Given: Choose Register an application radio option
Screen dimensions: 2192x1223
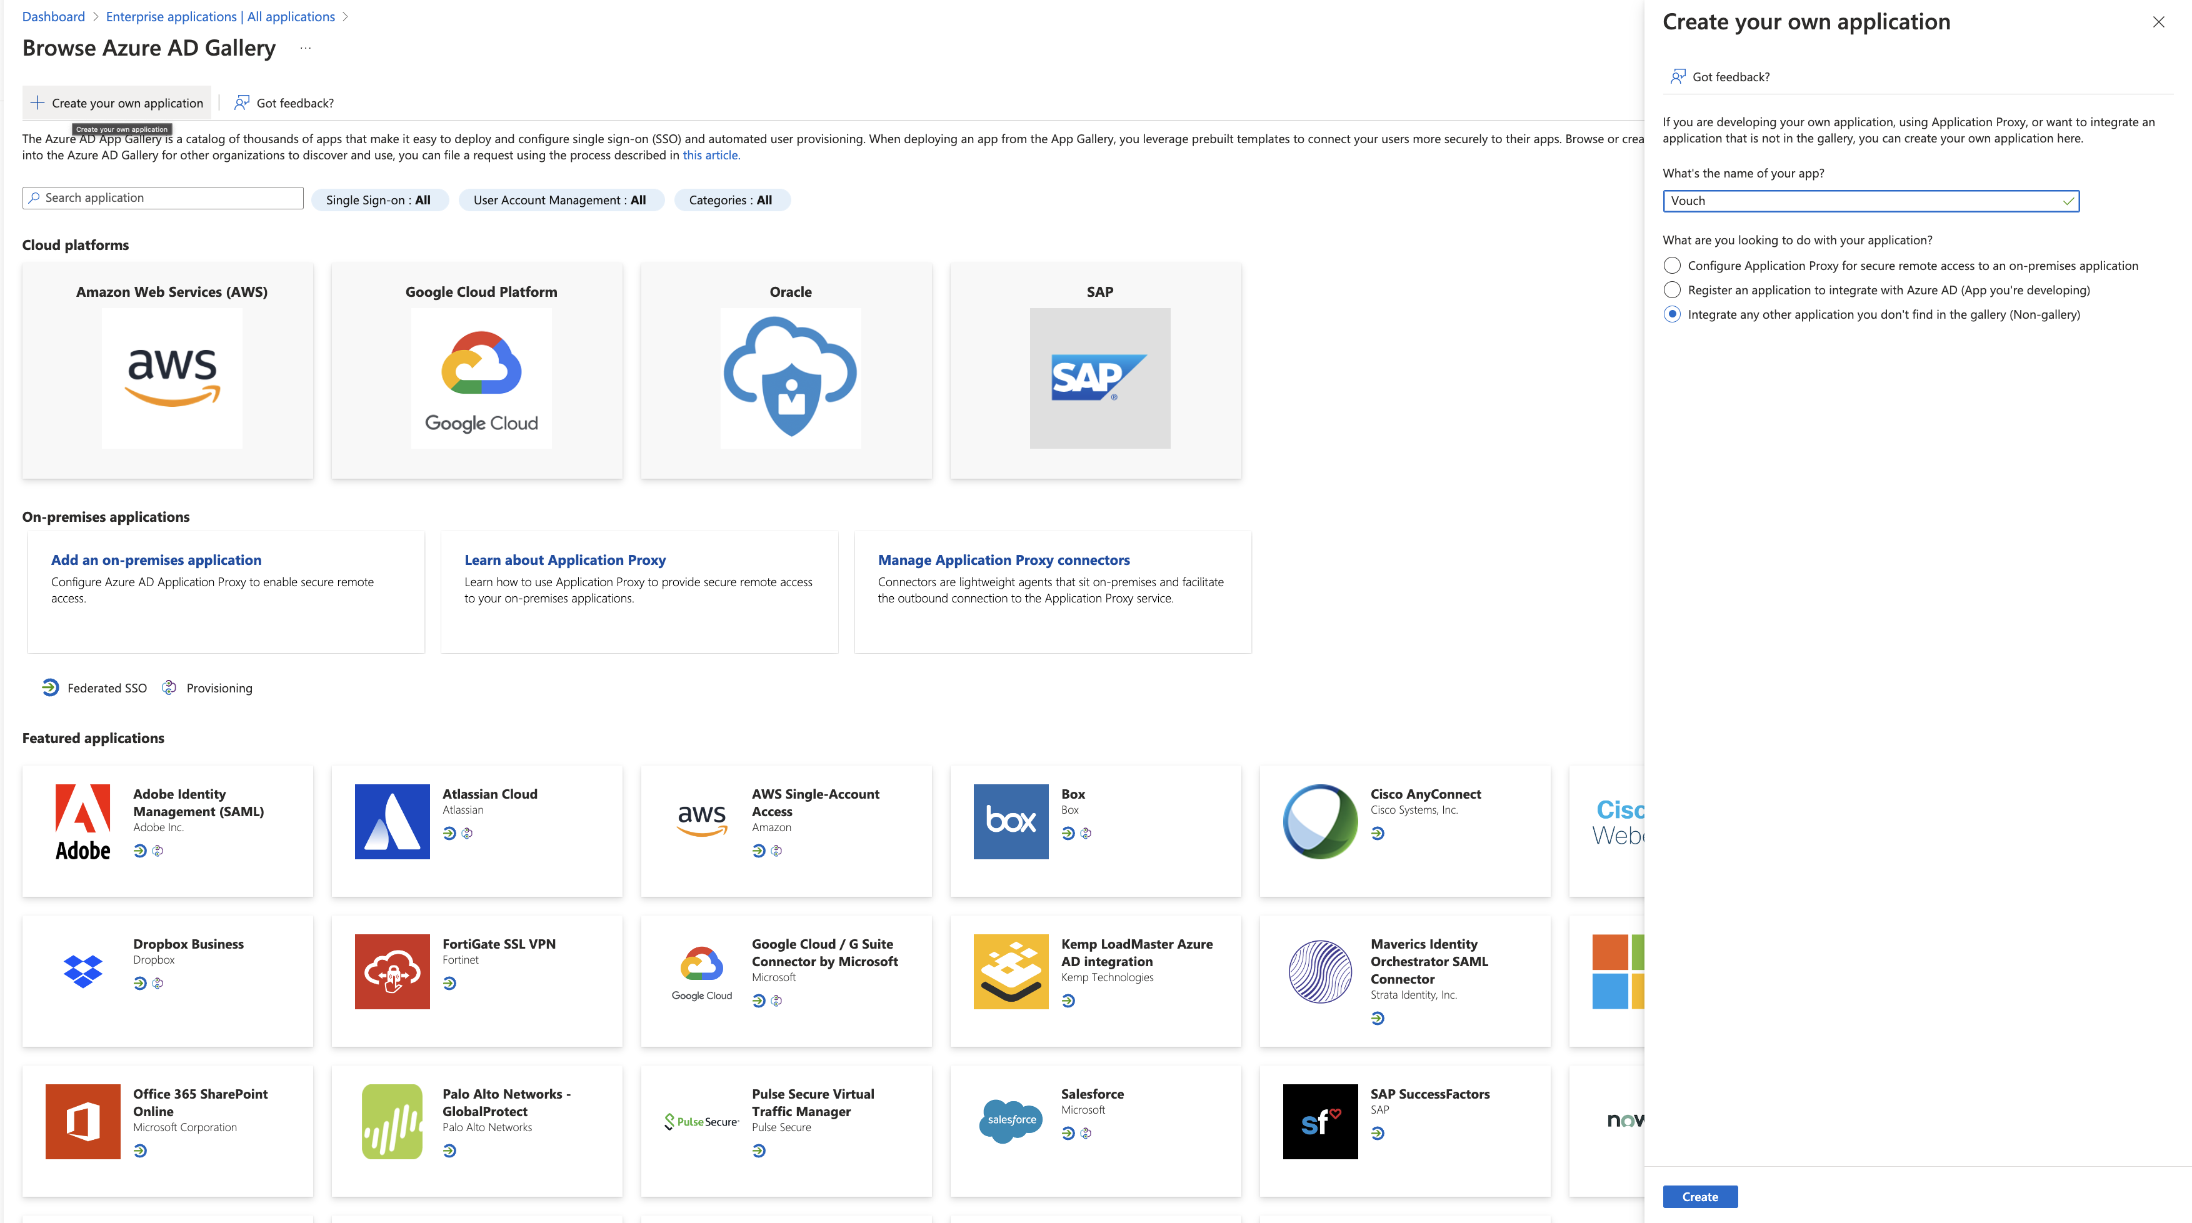Looking at the screenshot, I should [x=1672, y=290].
